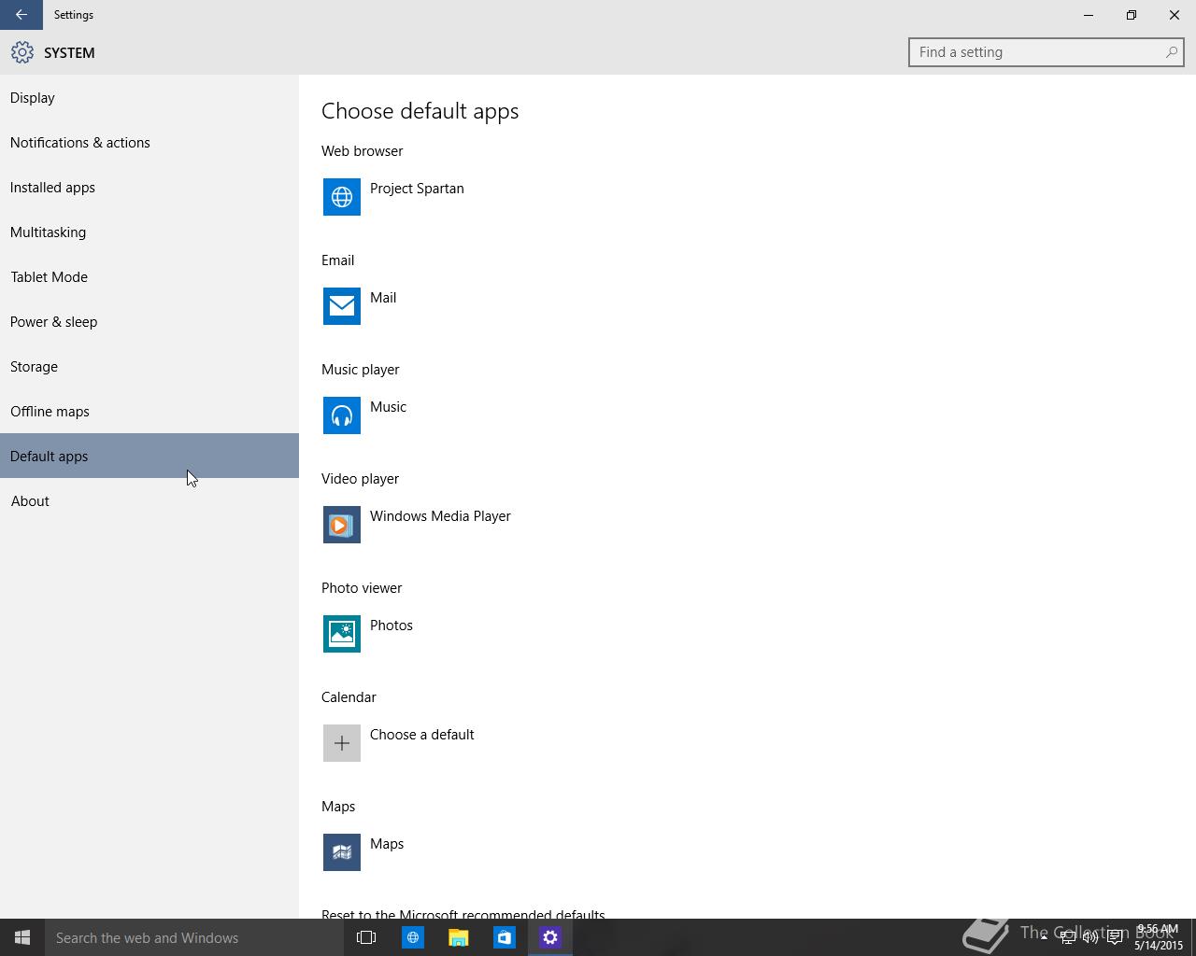Go to Installed apps
The width and height of the screenshot is (1196, 956).
coord(149,188)
